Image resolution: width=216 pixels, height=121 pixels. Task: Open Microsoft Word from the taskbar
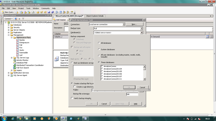tap(86, 119)
